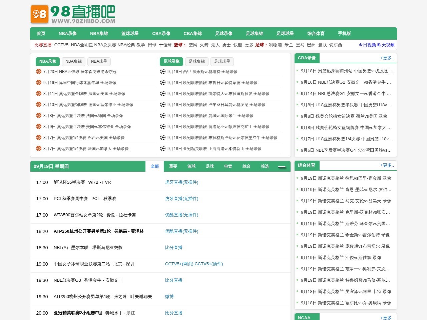Open +更多 in CBA录像 panel

[387, 58]
